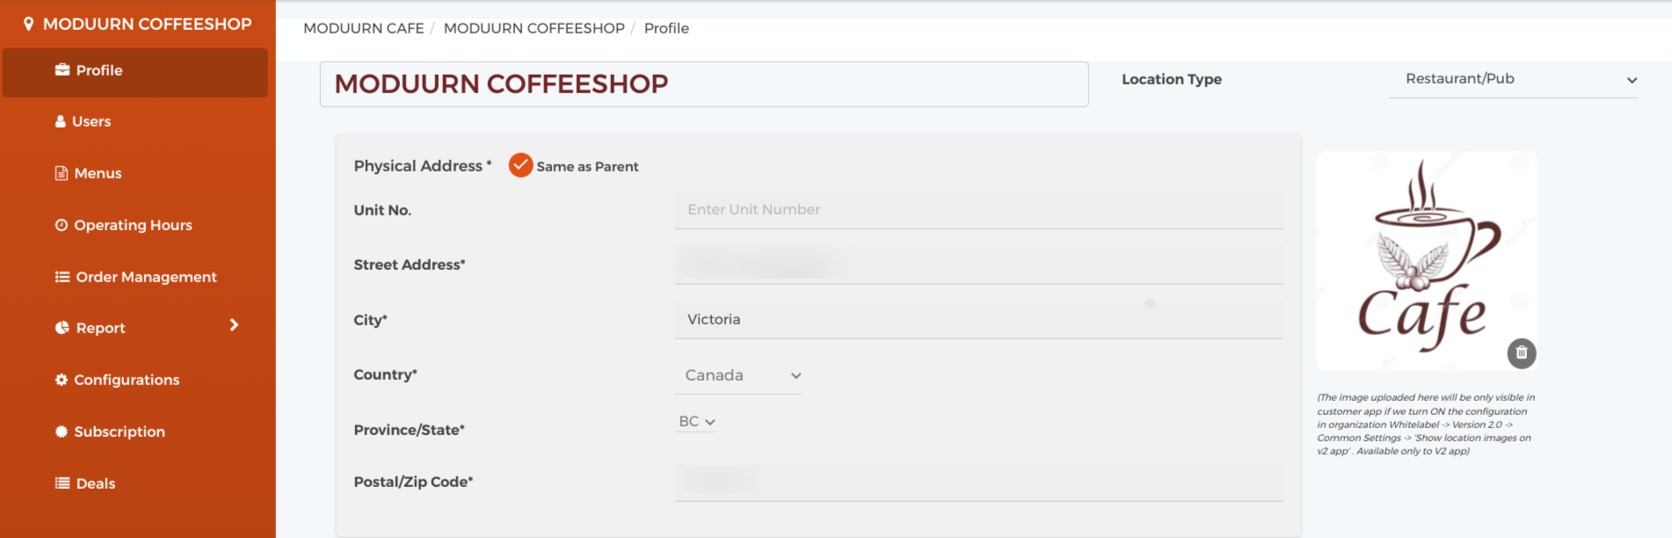This screenshot has height=538, width=1672.
Task: Click the Report pie chart icon
Action: click(x=62, y=328)
